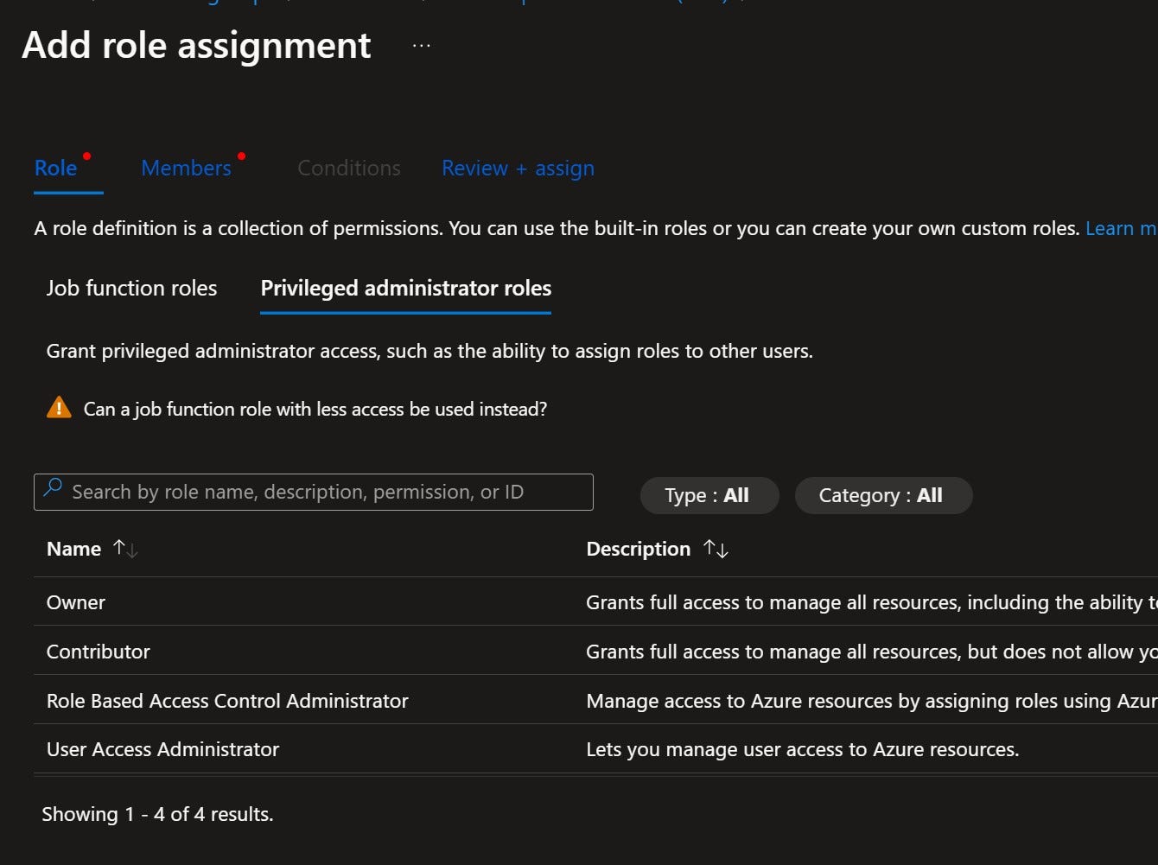Open the ellipsis menu beside Add role assignment
The height and width of the screenshot is (865, 1158).
pyautogui.click(x=421, y=46)
